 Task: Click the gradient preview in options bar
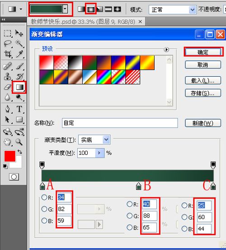click(46, 9)
